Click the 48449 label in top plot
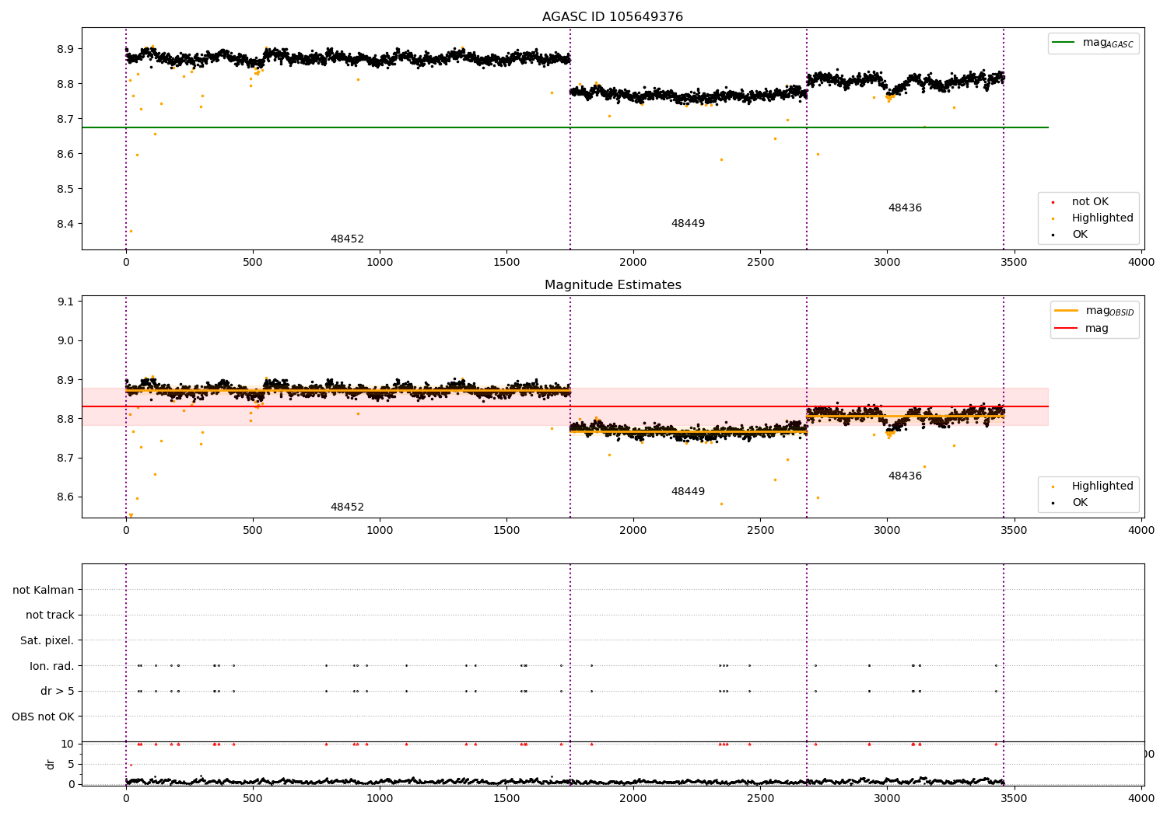The height and width of the screenshot is (816, 1167). (688, 224)
